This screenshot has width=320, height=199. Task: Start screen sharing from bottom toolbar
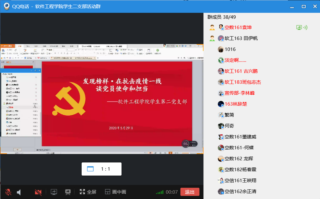(x=54, y=192)
